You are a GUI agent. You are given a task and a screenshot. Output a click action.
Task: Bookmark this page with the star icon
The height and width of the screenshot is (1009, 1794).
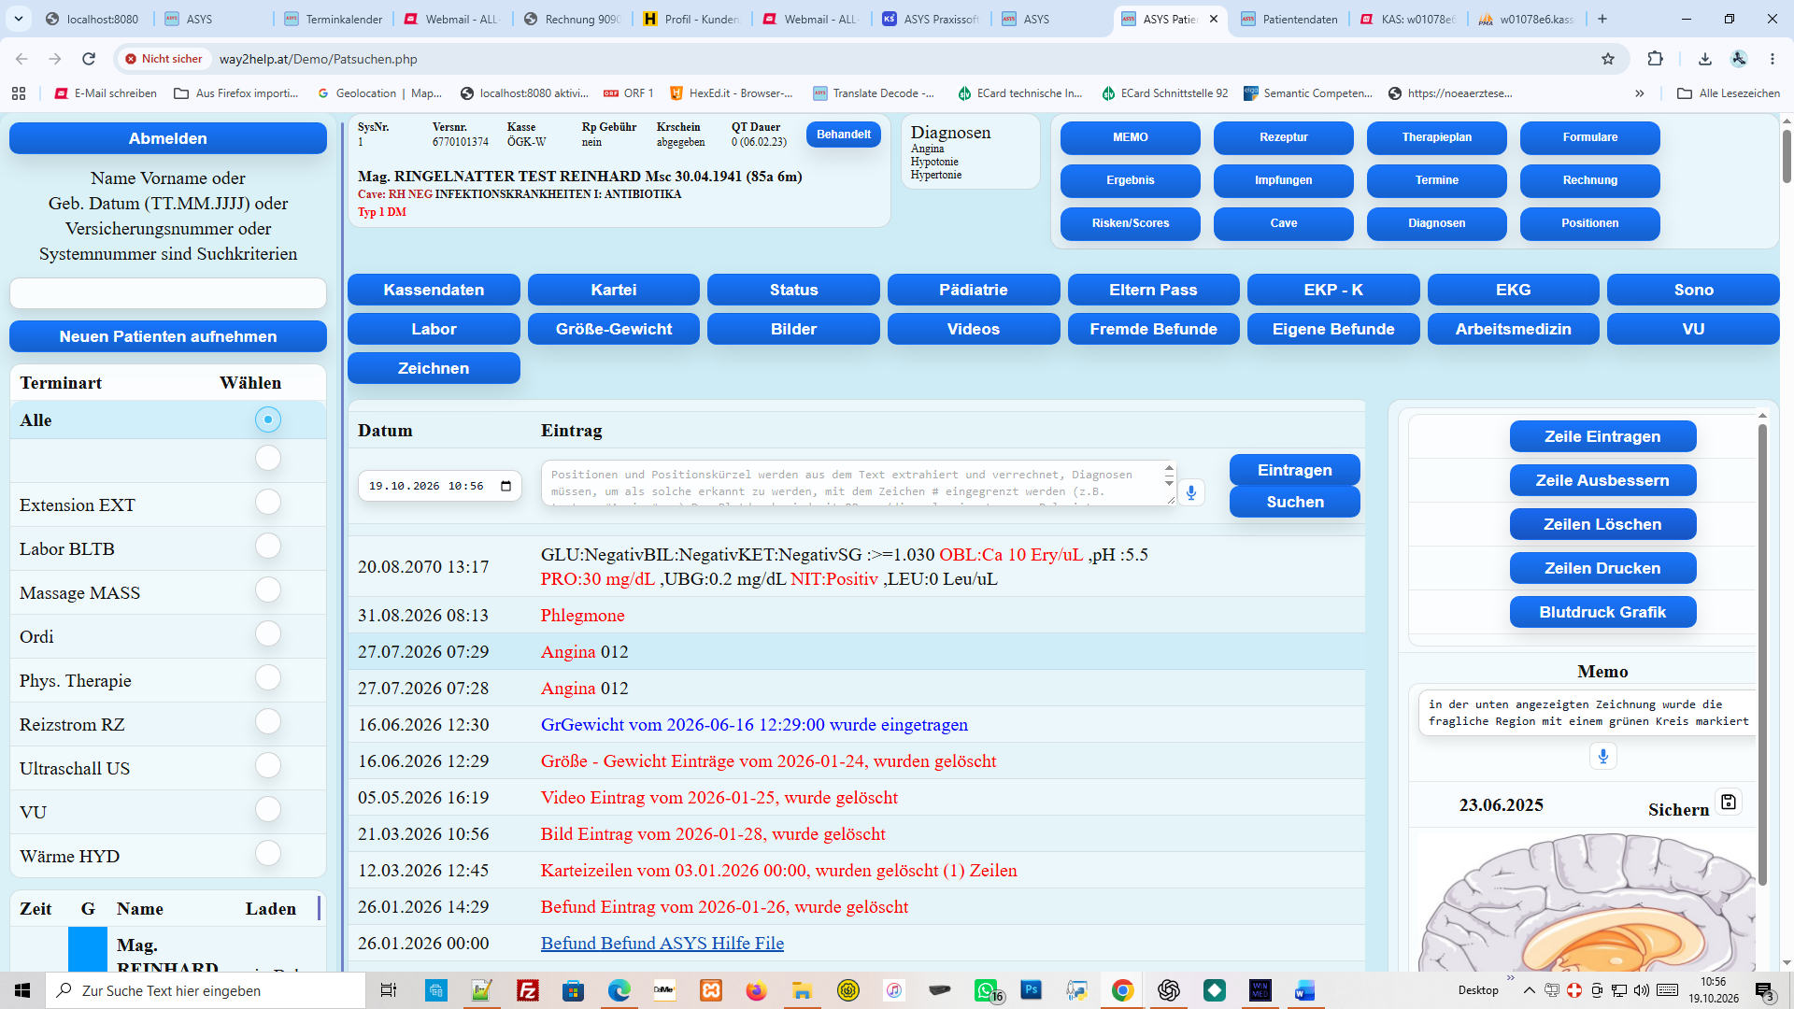(1608, 59)
